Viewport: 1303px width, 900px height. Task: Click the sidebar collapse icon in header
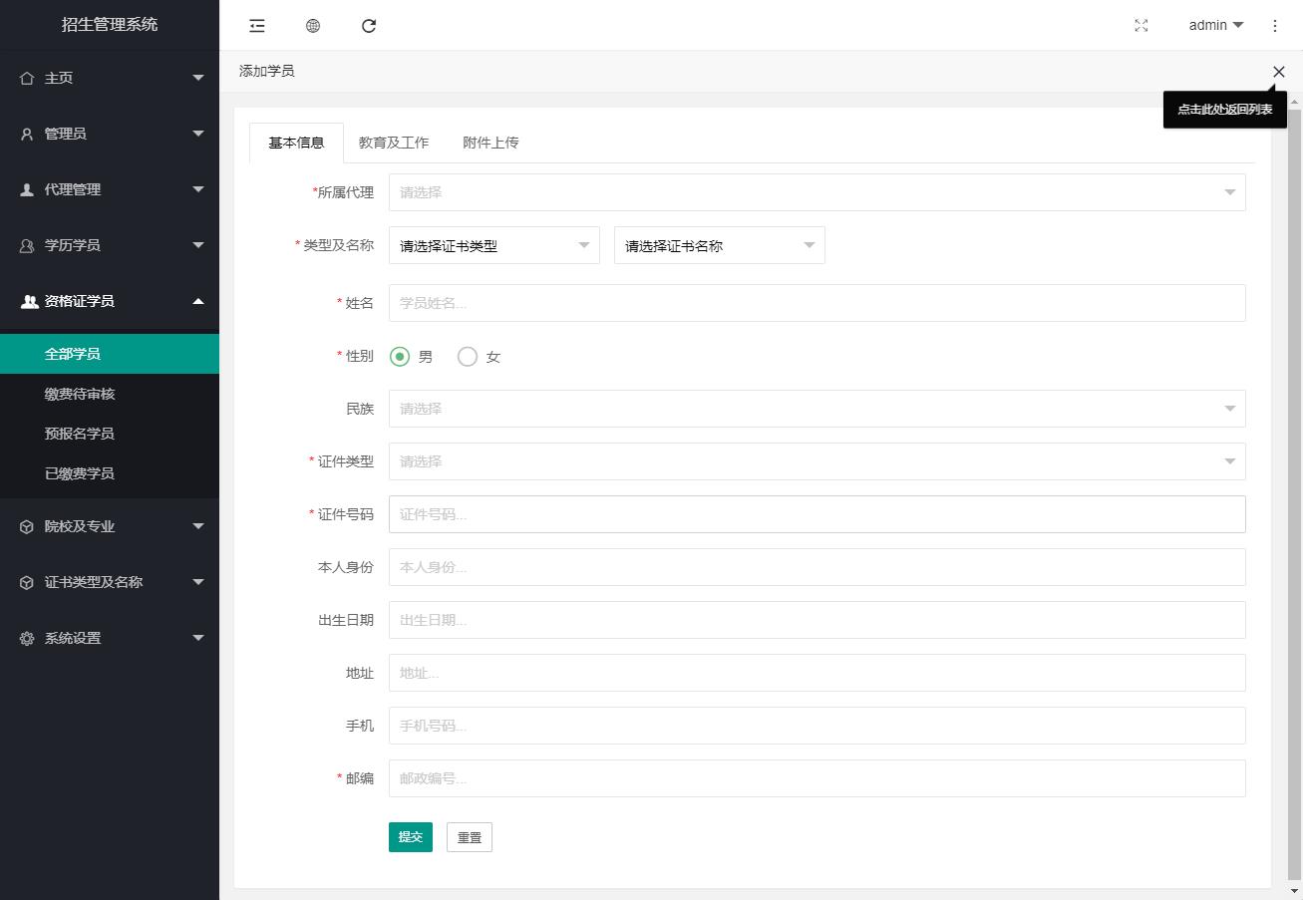(x=257, y=26)
